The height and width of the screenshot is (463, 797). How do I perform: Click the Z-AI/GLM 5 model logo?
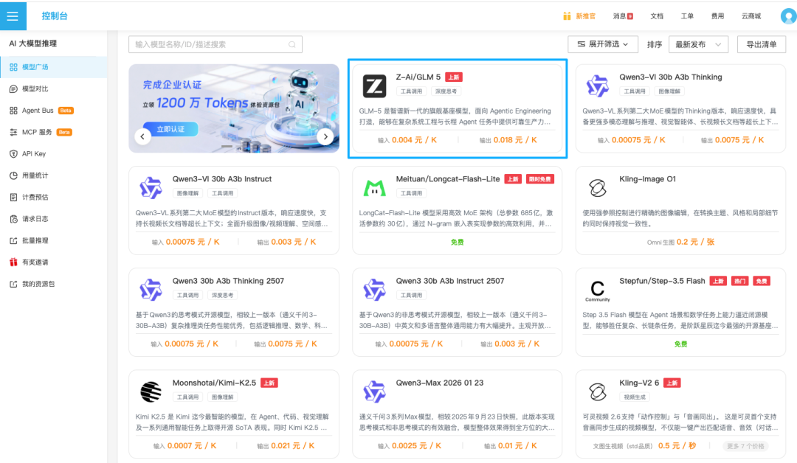tap(375, 86)
